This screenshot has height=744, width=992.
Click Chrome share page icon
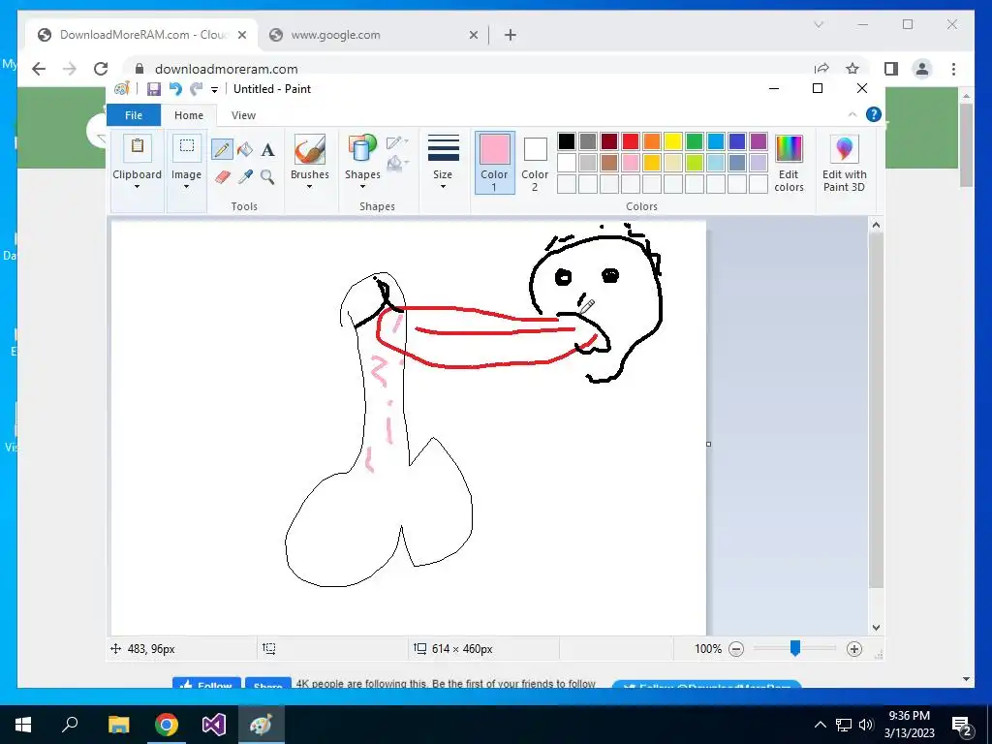pyautogui.click(x=821, y=69)
